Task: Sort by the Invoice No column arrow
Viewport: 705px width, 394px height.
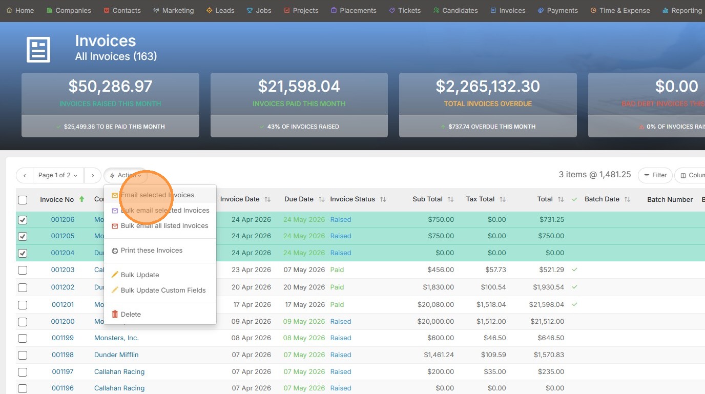Action: [81, 199]
